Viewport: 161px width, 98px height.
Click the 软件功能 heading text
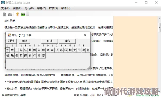(10, 21)
